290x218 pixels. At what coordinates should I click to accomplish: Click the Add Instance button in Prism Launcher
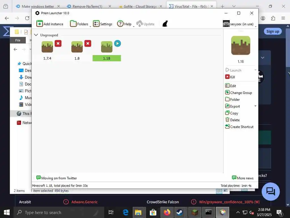(x=50, y=24)
